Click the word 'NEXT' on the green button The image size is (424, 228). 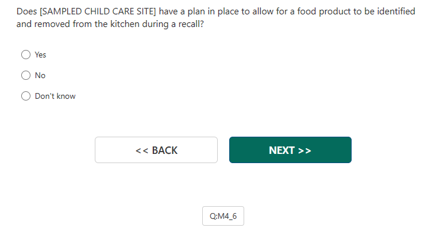(282, 150)
